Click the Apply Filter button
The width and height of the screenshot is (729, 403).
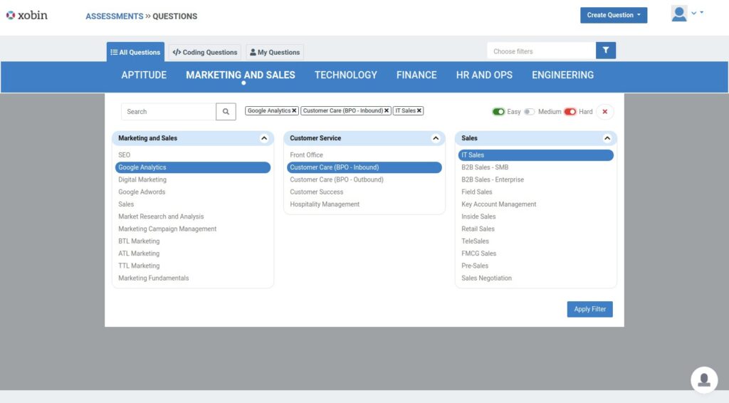589,309
